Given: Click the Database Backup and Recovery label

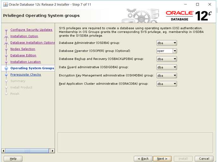Looking at the screenshot, I should point(101,59).
